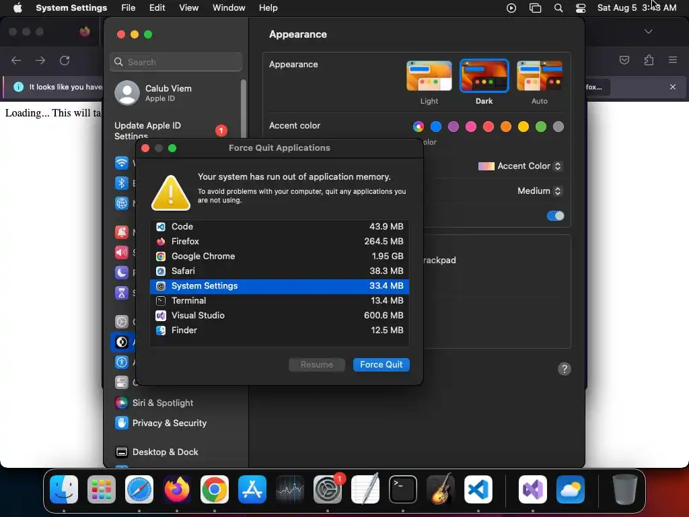Open the Focus moon sidebar icon
689x517 pixels.
point(122,273)
